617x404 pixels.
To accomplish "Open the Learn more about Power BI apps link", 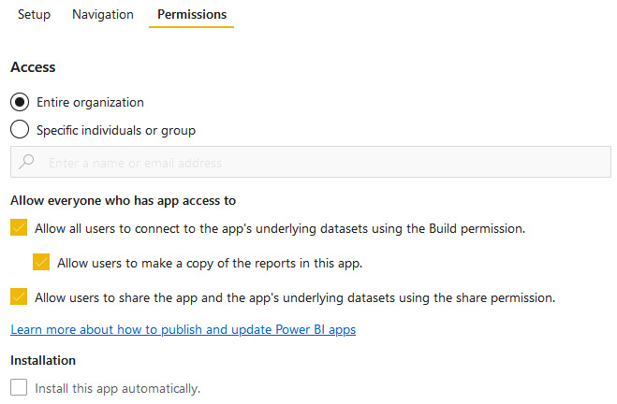I will [183, 329].
